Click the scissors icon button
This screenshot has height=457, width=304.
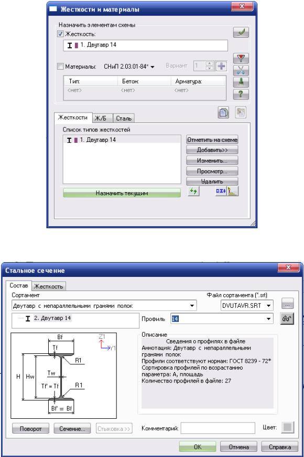(x=241, y=70)
